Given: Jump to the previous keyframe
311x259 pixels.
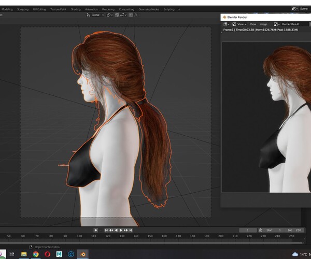Looking at the screenshot, I should click(x=111, y=231).
